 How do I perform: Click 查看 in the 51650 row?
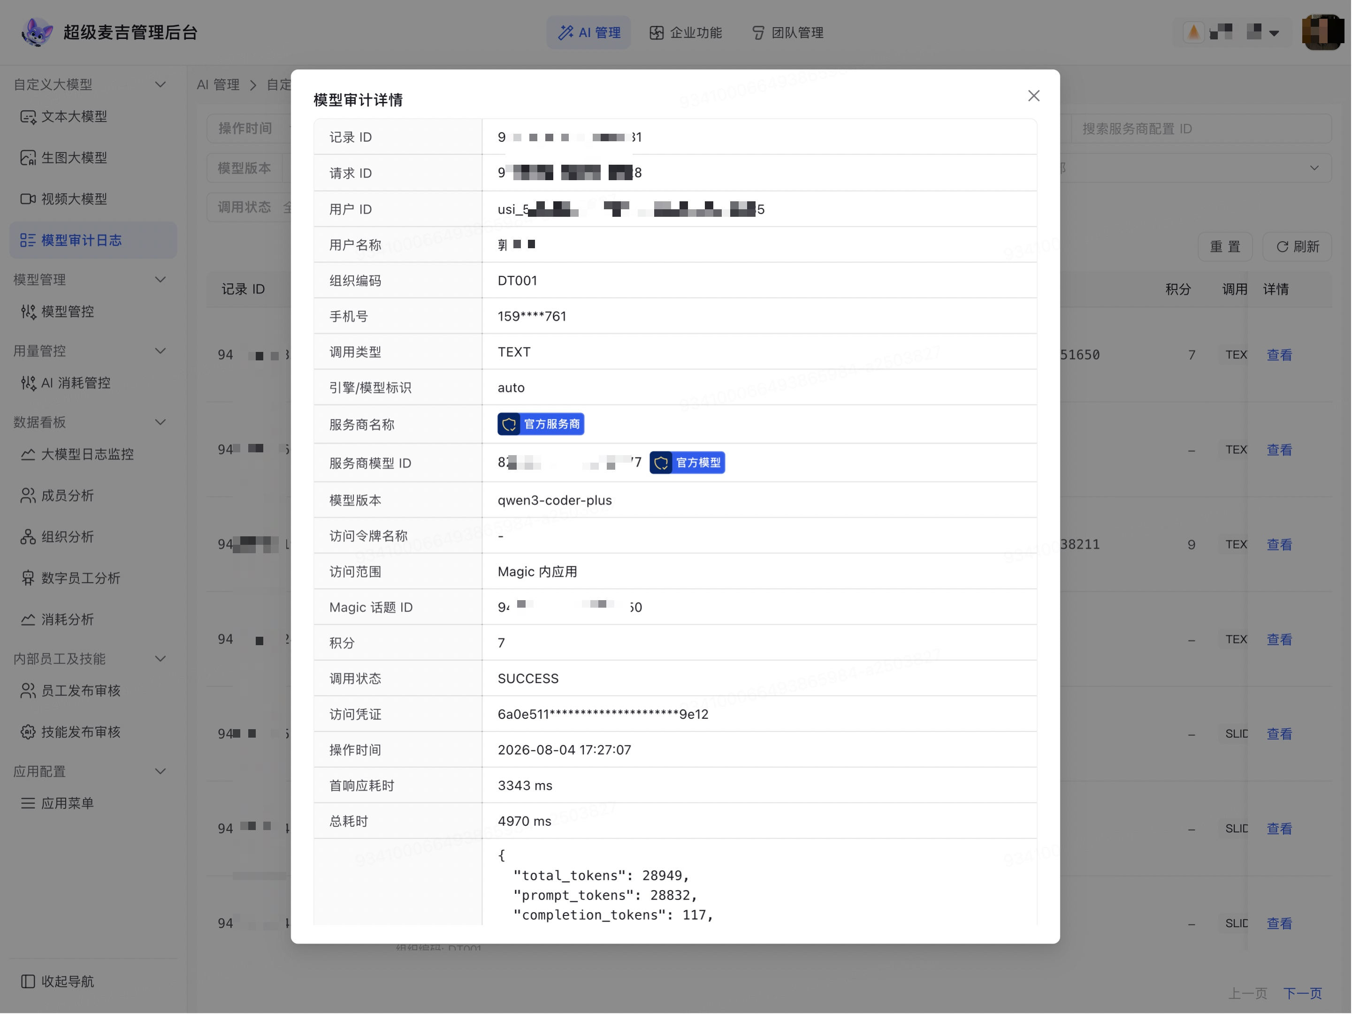[1279, 355]
